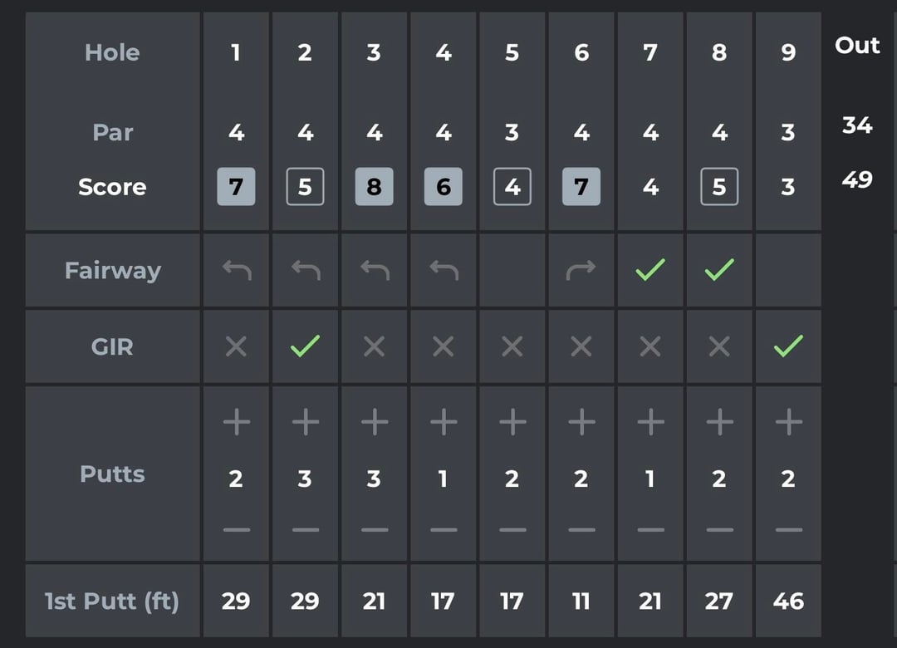Toggle the GIR X mark on hole 1
The image size is (897, 648).
pyautogui.click(x=236, y=346)
